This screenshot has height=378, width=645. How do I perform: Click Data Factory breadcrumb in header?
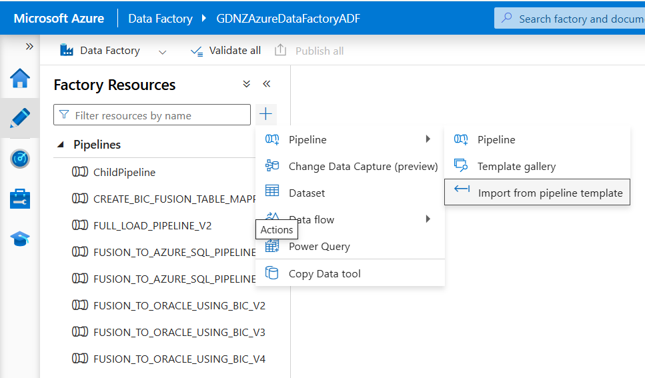pyautogui.click(x=161, y=19)
